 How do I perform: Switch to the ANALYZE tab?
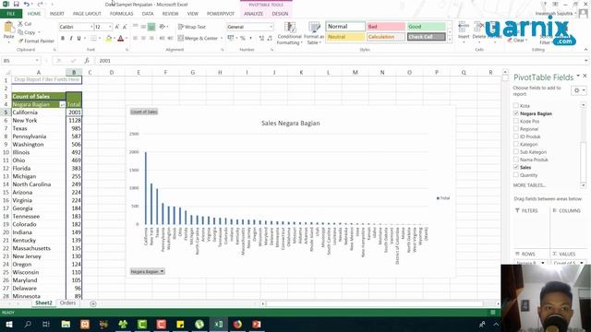pyautogui.click(x=253, y=14)
